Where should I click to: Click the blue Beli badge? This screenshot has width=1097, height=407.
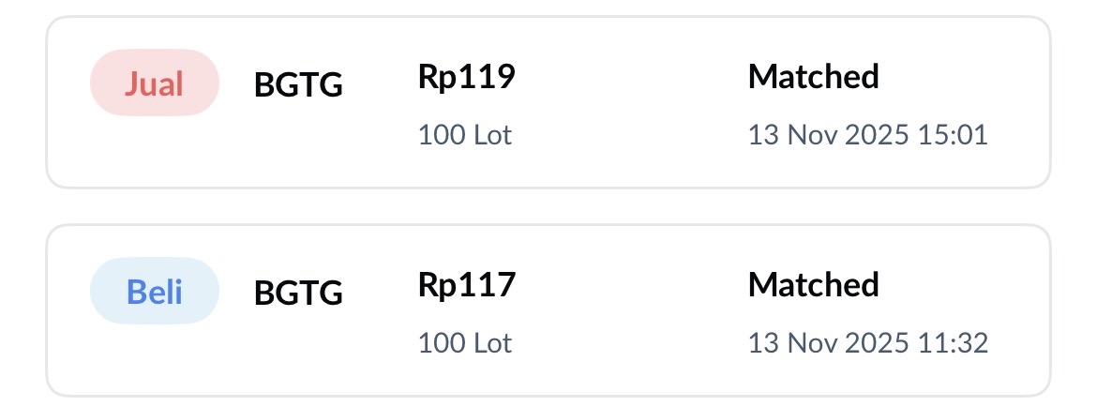click(154, 292)
